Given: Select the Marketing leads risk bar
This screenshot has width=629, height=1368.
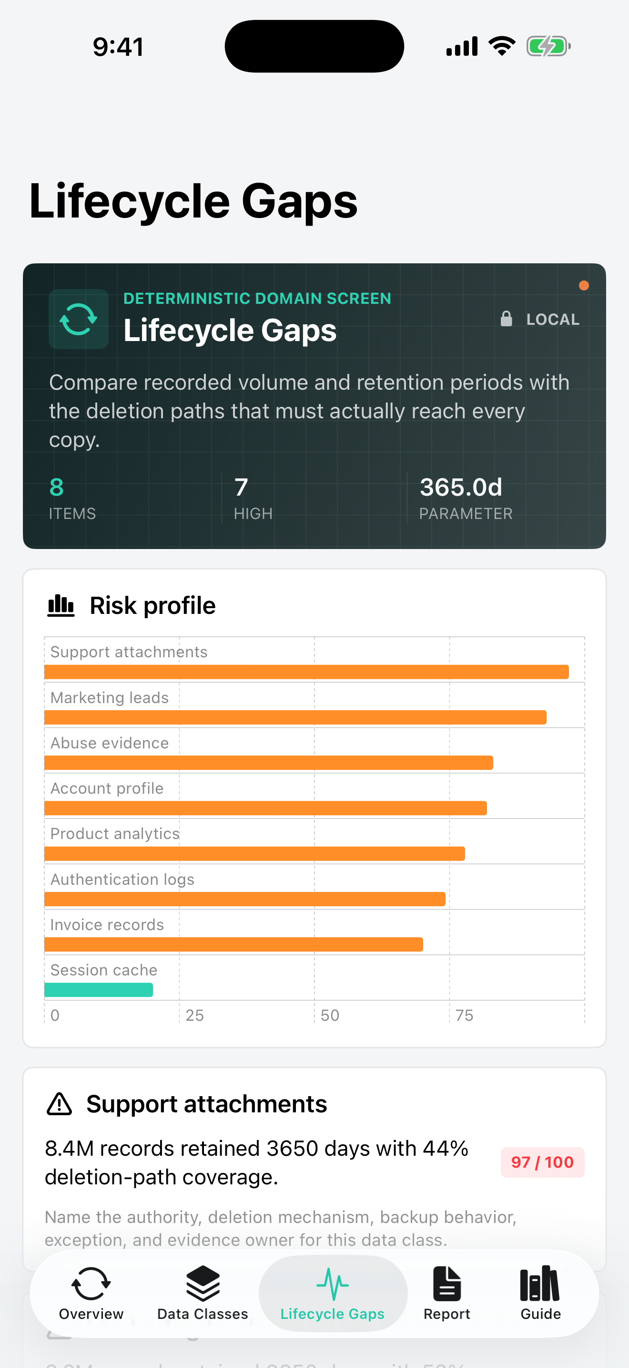Looking at the screenshot, I should coord(295,717).
